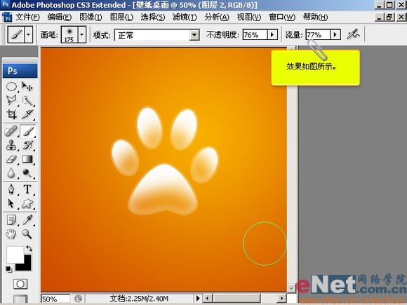
Task: Open the 编辑(E) menu
Action: 60,18
